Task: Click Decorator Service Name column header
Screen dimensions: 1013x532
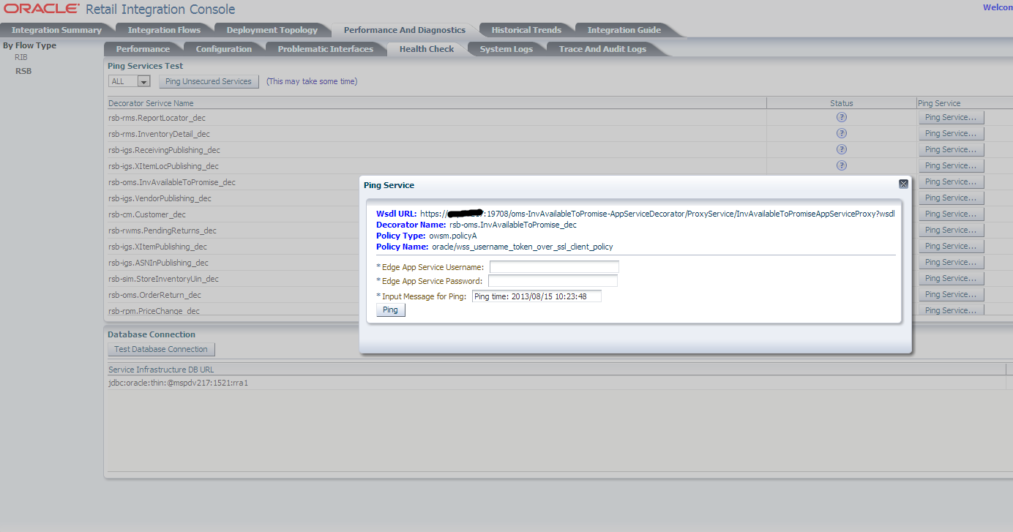Action: point(437,103)
